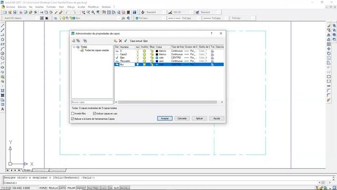Image resolution: width=337 pixels, height=190 pixels.
Task: Open the ISO-25 dimension style dropdown
Action: (192, 12)
